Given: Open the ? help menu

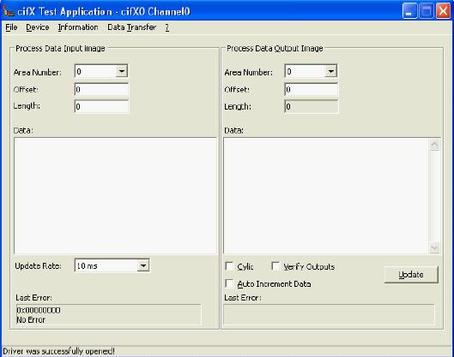Looking at the screenshot, I should [167, 27].
